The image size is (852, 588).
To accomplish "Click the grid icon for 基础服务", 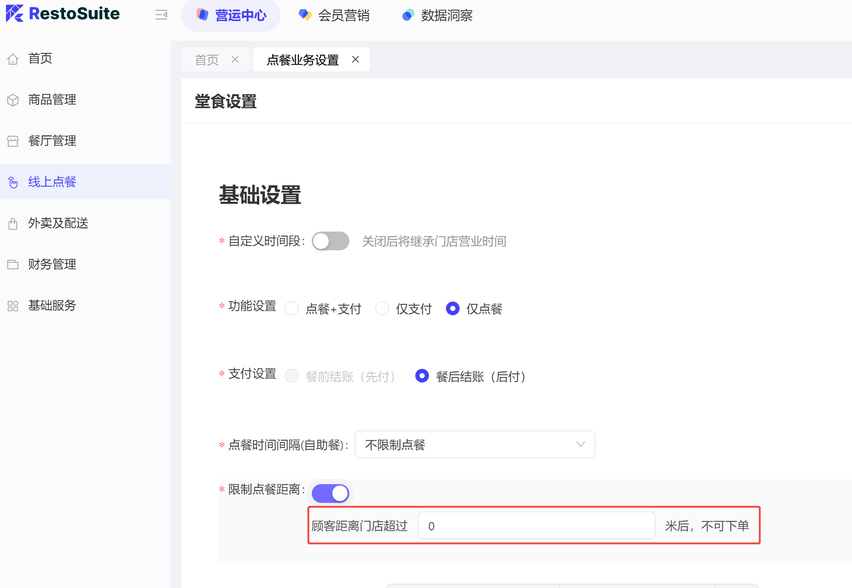I will point(13,306).
